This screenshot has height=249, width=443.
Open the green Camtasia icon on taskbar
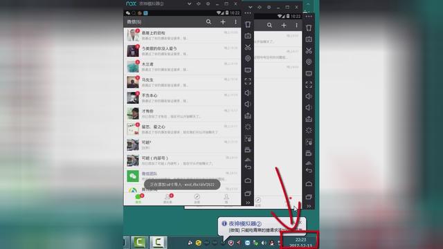pos(140,242)
